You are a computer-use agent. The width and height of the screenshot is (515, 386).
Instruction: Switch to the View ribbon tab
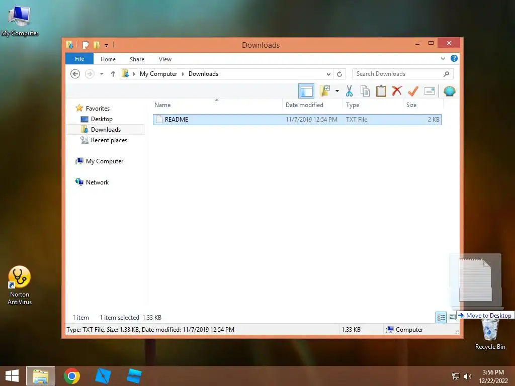click(x=165, y=59)
